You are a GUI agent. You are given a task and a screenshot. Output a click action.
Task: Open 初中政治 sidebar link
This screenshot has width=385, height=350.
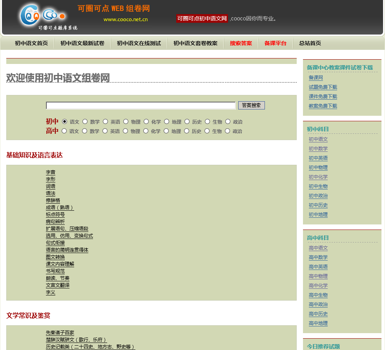tap(318, 196)
